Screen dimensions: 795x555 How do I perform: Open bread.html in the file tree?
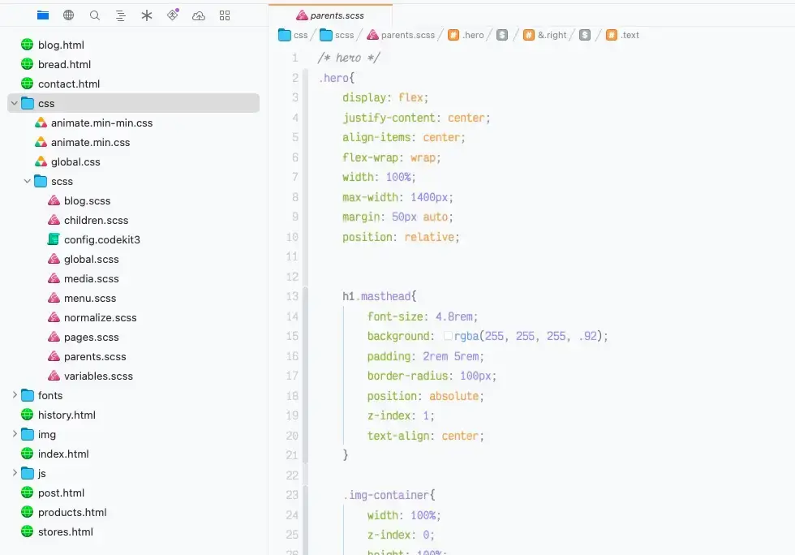click(64, 64)
